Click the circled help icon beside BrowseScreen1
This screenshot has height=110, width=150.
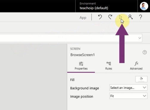pyautogui.click(x=145, y=52)
